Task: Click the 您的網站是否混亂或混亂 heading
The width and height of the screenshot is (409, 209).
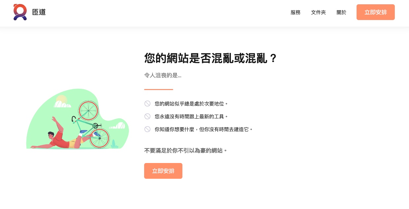Action: (x=210, y=58)
